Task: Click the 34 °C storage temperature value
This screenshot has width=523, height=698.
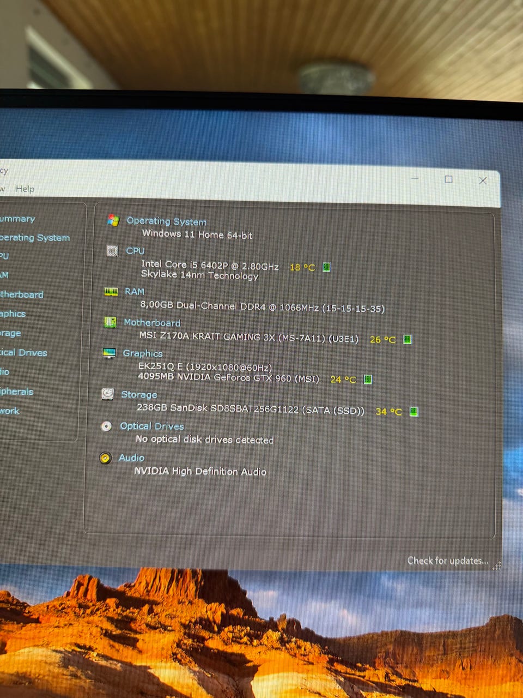Action: 388,411
